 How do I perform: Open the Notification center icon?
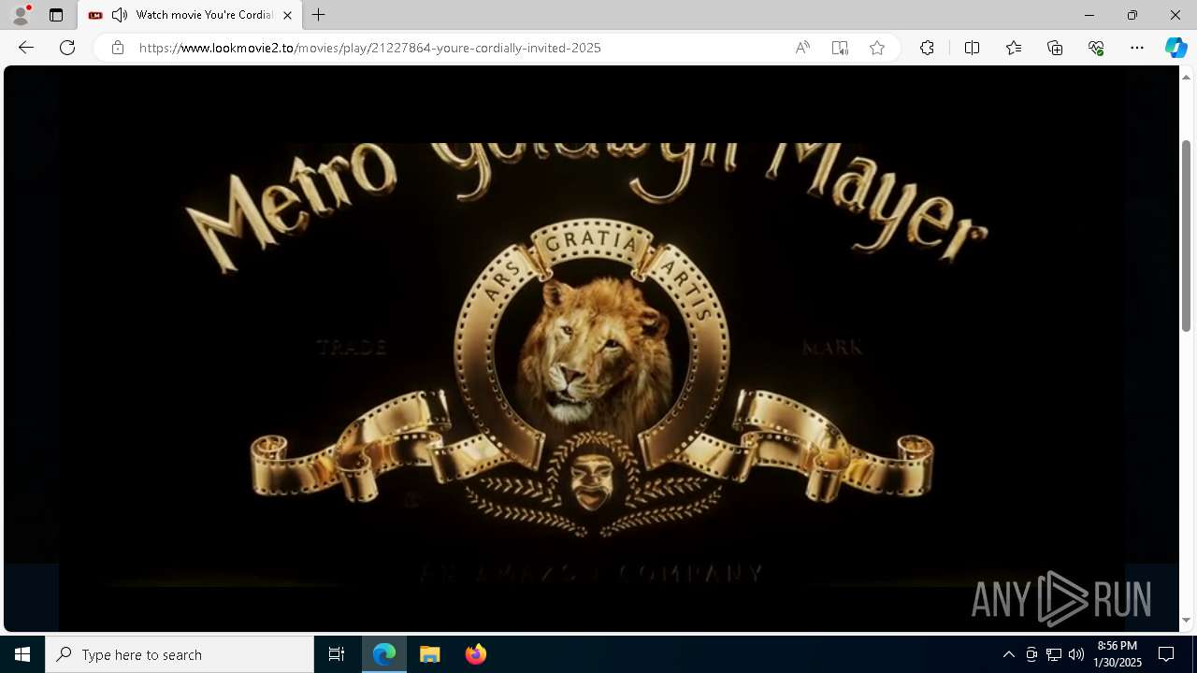[x=1166, y=654]
